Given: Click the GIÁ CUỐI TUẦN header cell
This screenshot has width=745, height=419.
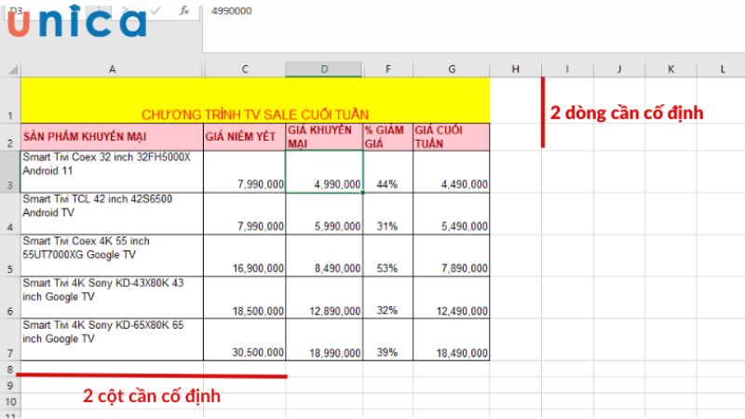Looking at the screenshot, I should pyautogui.click(x=452, y=136).
